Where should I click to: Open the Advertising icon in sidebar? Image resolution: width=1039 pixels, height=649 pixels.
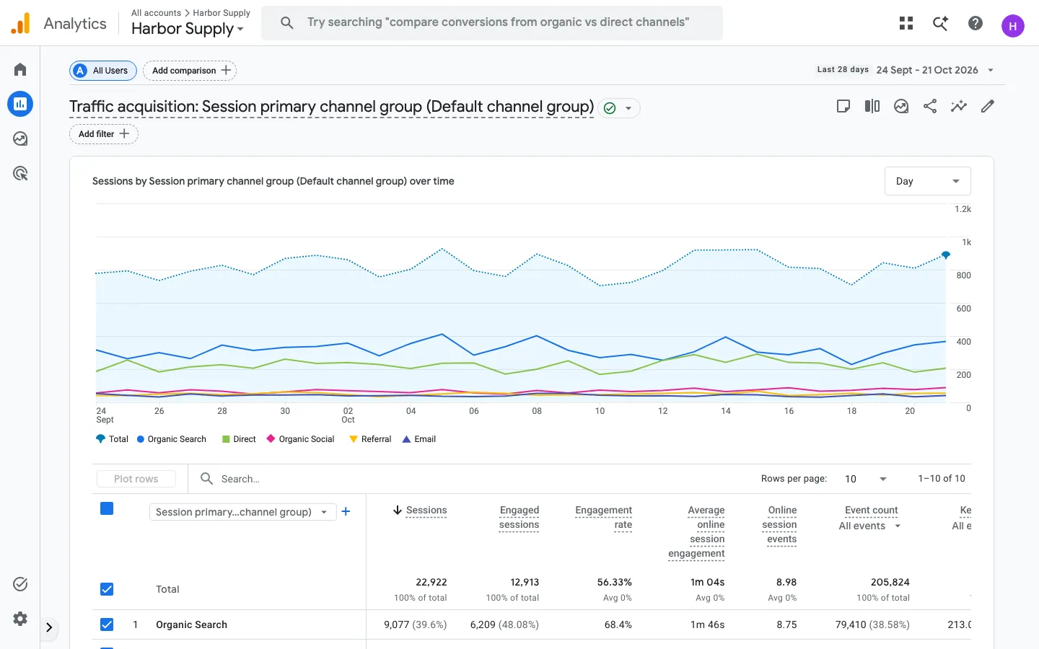pyautogui.click(x=20, y=173)
